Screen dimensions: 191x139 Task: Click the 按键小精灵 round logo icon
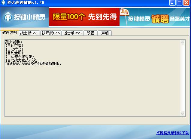pos(8,17)
